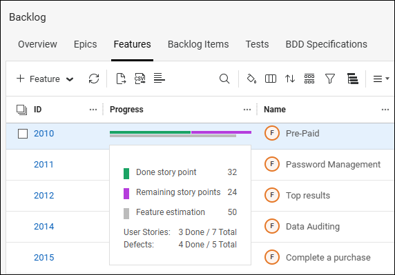Select the Features tab
The height and width of the screenshot is (275, 395).
pyautogui.click(x=133, y=44)
